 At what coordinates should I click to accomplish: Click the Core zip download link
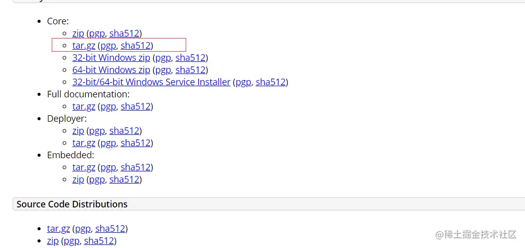[x=78, y=33]
